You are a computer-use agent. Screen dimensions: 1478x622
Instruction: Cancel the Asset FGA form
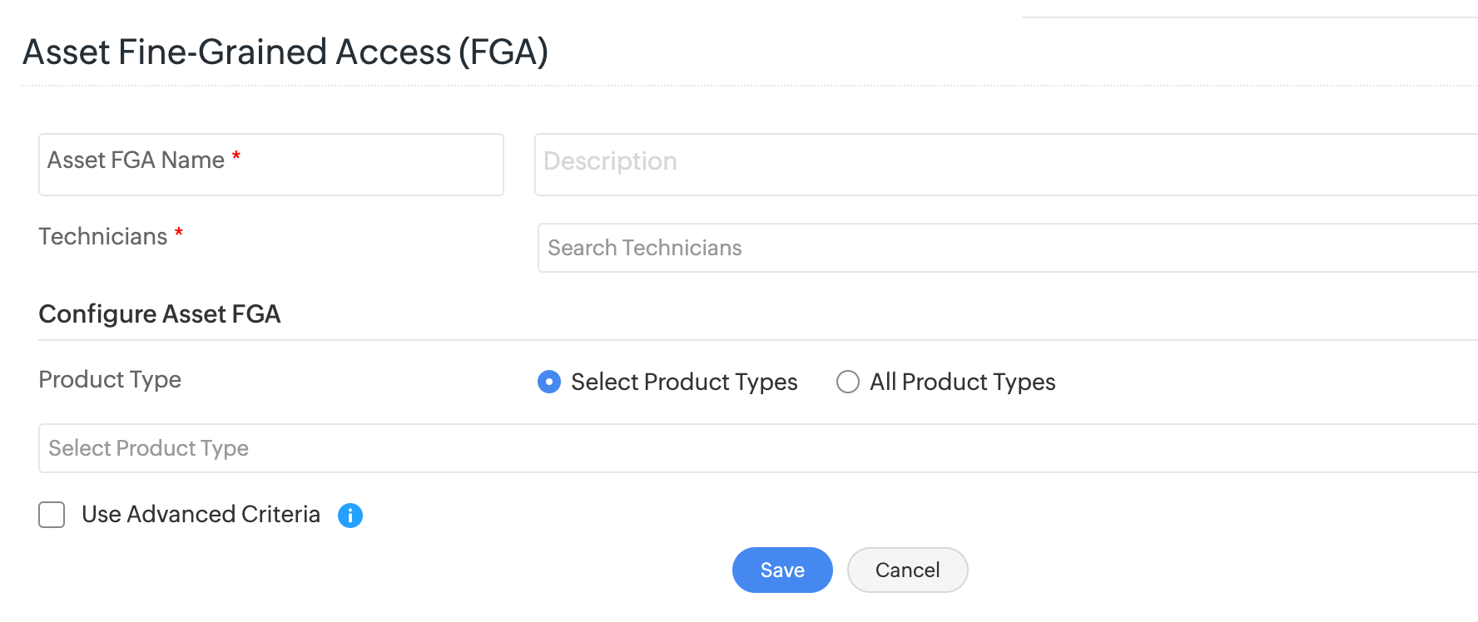tap(907, 570)
